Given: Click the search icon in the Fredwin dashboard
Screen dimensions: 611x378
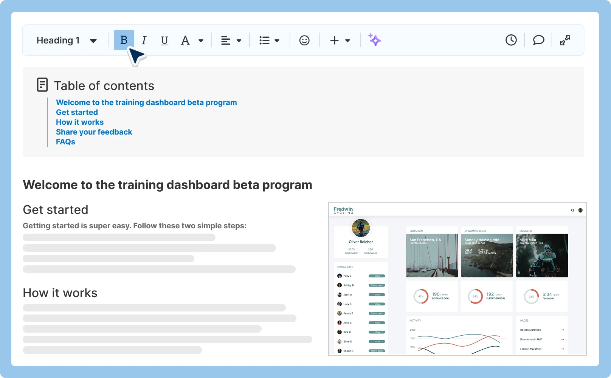Looking at the screenshot, I should pyautogui.click(x=572, y=210).
